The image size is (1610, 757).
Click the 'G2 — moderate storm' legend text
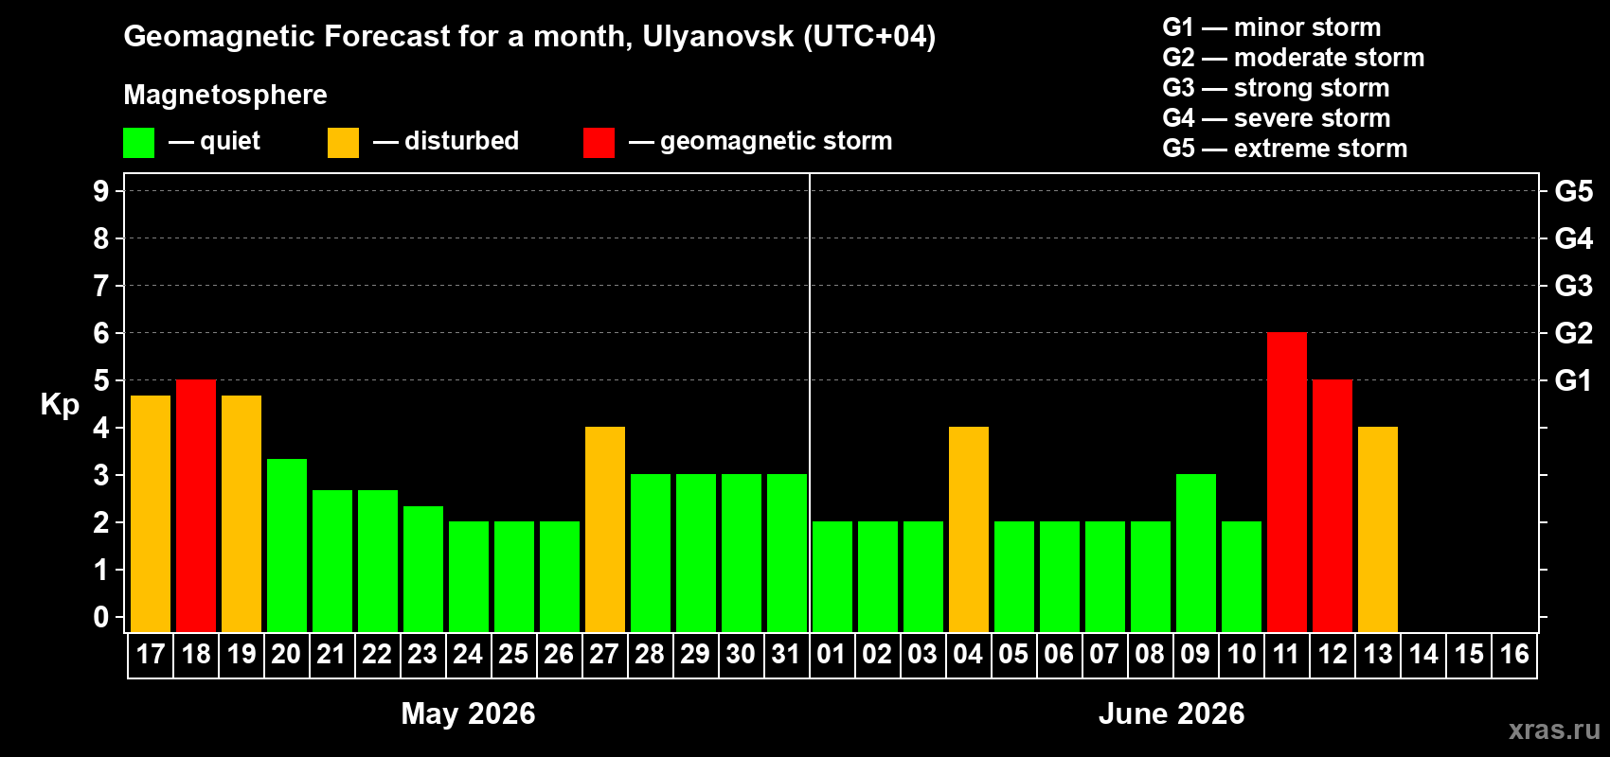pos(1294,58)
